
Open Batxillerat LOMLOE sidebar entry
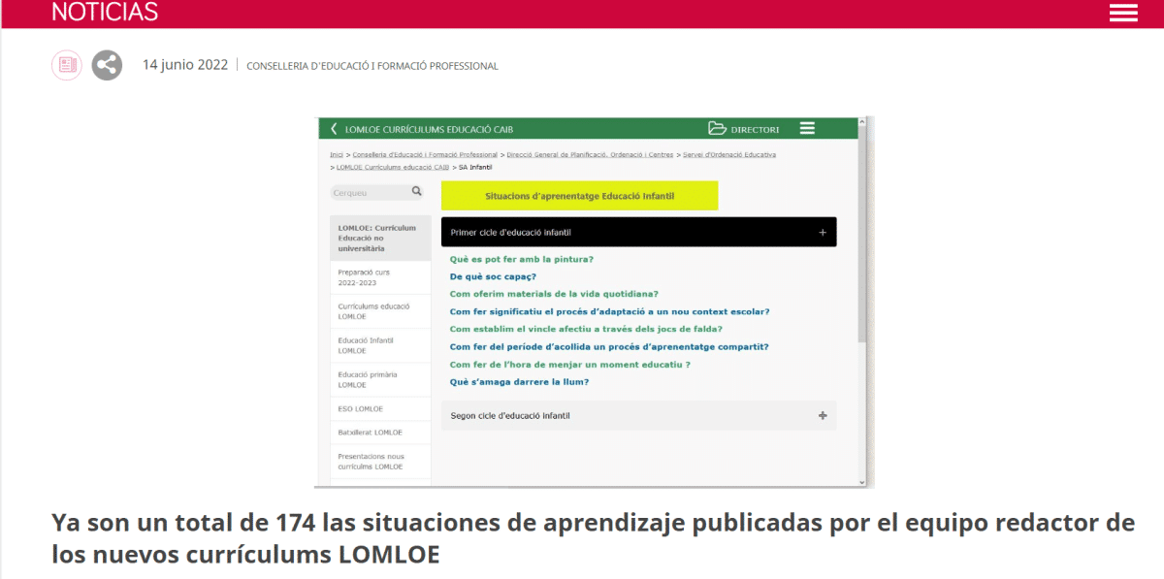point(370,433)
